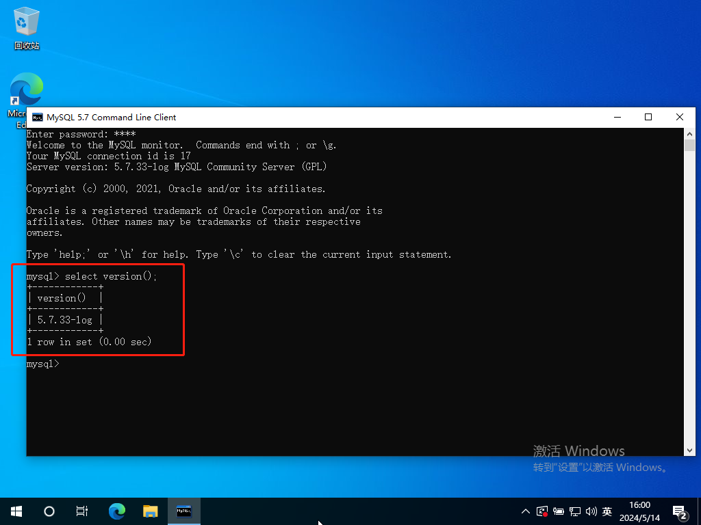
Task: Expand the hidden system tray icons chevron
Action: point(526,511)
